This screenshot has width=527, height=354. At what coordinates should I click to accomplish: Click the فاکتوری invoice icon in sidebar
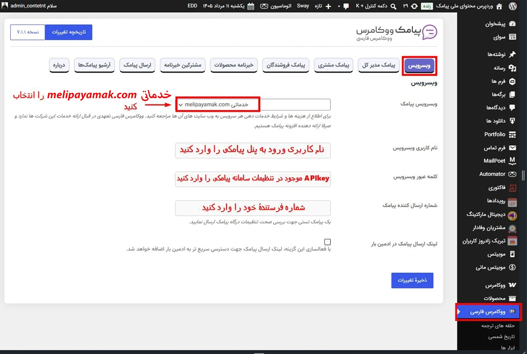(x=512, y=188)
